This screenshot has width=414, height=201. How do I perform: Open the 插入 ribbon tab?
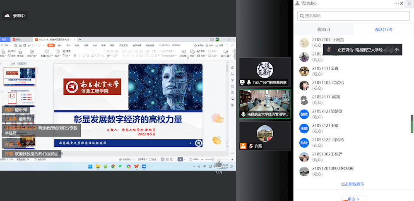[x=60, y=45]
